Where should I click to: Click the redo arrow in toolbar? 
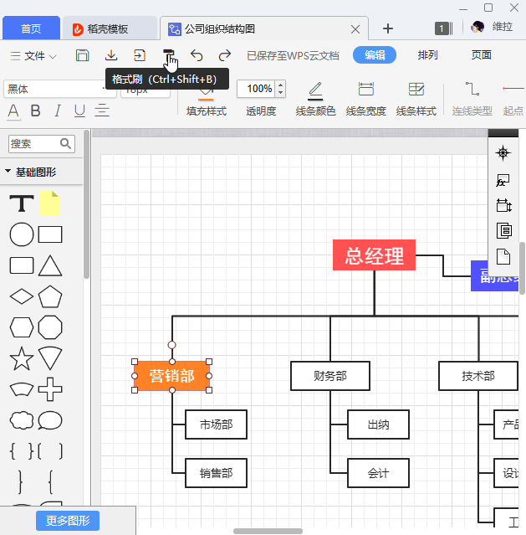[x=225, y=55]
